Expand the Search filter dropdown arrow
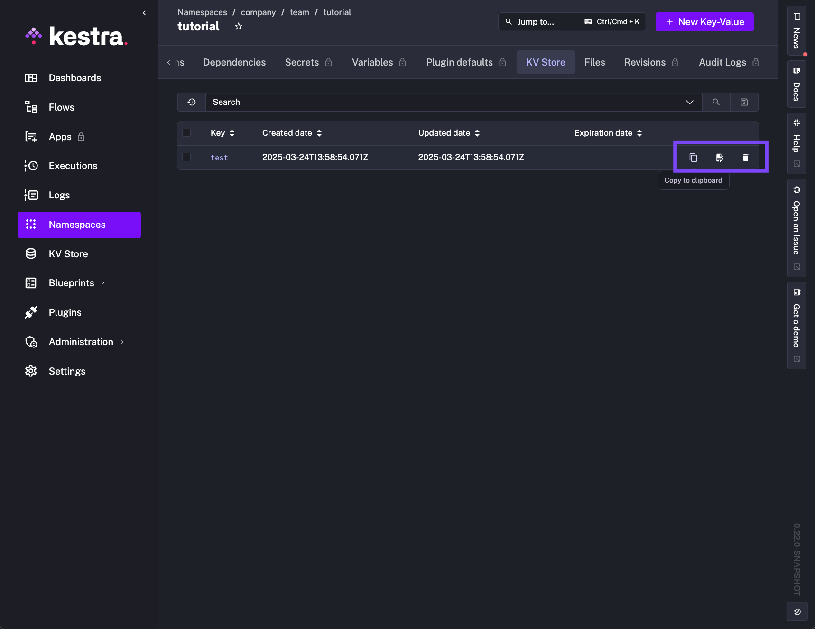This screenshot has width=815, height=629. (x=689, y=102)
